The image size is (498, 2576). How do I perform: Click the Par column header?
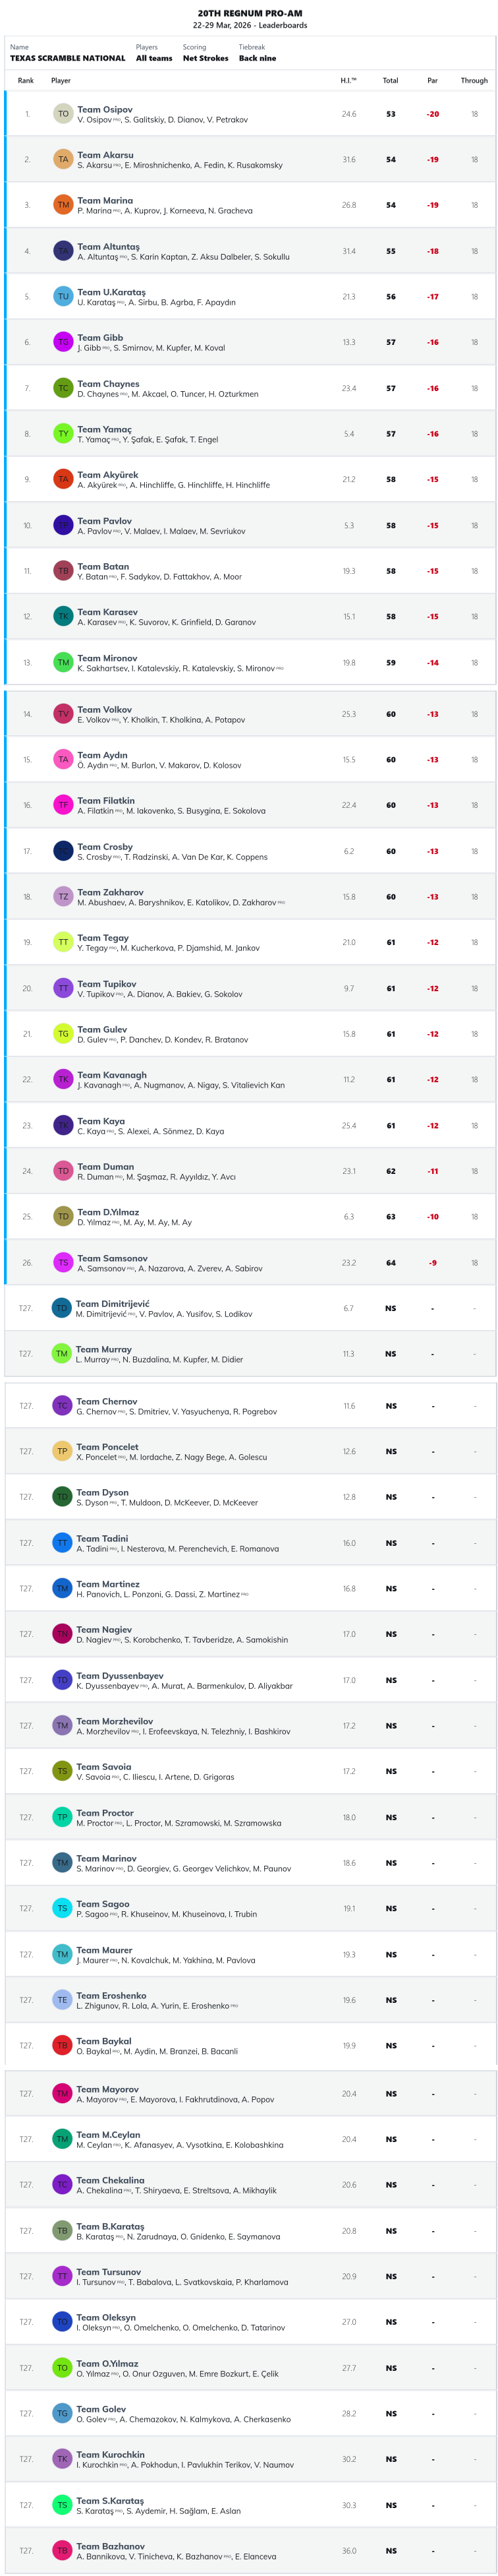pyautogui.click(x=432, y=81)
